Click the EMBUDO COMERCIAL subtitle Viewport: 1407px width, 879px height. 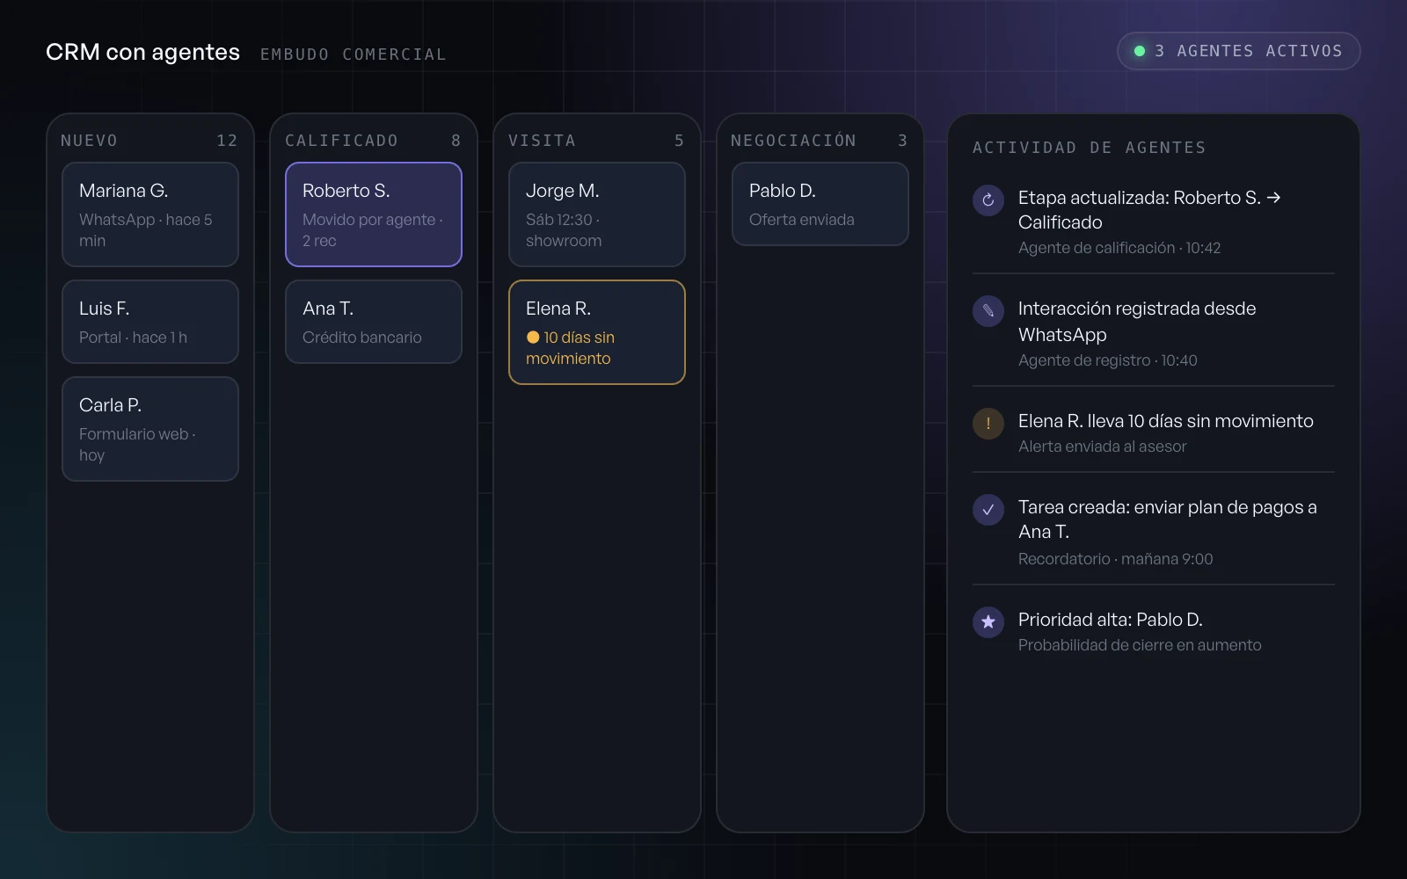(x=354, y=54)
